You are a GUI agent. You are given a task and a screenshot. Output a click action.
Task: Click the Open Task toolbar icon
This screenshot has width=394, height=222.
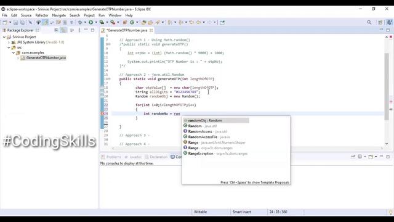click(150, 22)
